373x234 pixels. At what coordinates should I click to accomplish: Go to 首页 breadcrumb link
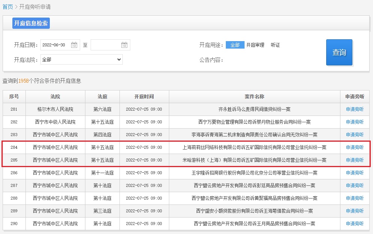pyautogui.click(x=7, y=7)
